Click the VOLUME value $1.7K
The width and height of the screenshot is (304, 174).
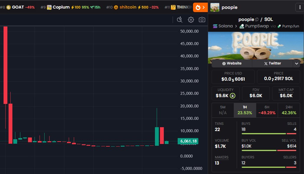pyautogui.click(x=220, y=146)
